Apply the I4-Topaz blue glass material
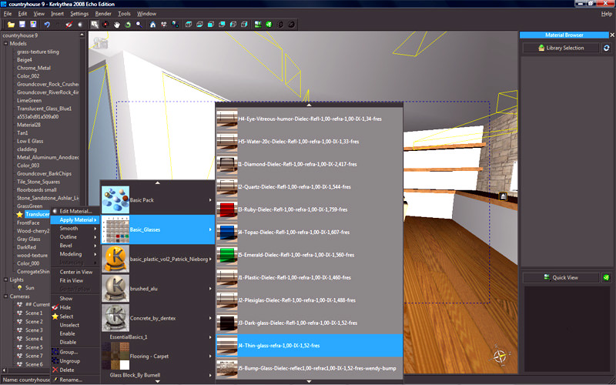This screenshot has width=616, height=385. point(310,233)
